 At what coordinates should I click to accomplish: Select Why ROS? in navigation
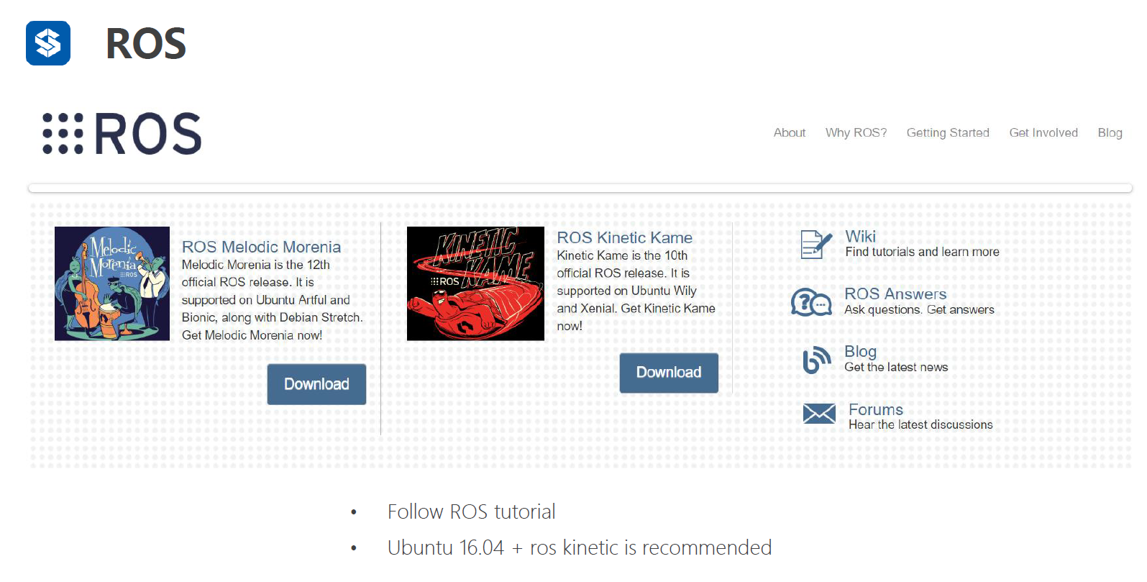point(856,132)
